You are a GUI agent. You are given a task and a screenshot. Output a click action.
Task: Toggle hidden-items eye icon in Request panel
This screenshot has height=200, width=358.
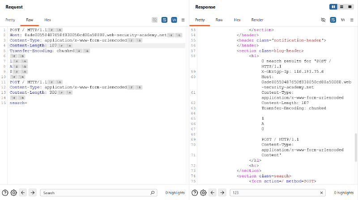coord(154,20)
